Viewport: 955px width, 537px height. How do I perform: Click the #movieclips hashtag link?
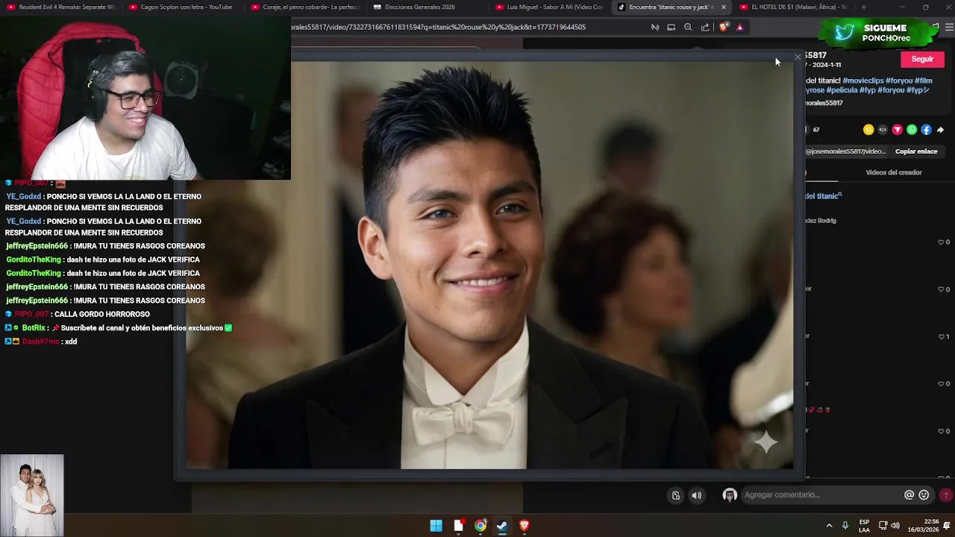tap(863, 81)
